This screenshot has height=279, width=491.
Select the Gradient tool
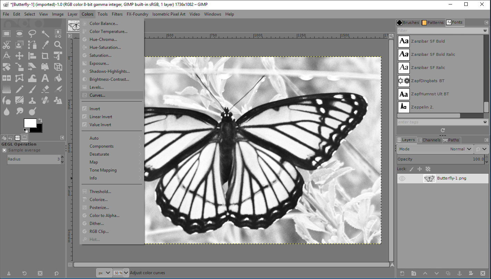tap(7, 89)
